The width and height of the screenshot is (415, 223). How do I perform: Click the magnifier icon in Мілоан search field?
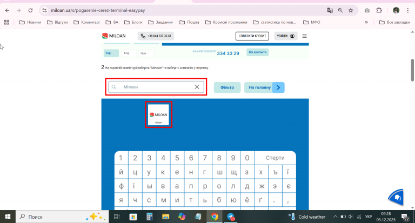click(x=114, y=87)
